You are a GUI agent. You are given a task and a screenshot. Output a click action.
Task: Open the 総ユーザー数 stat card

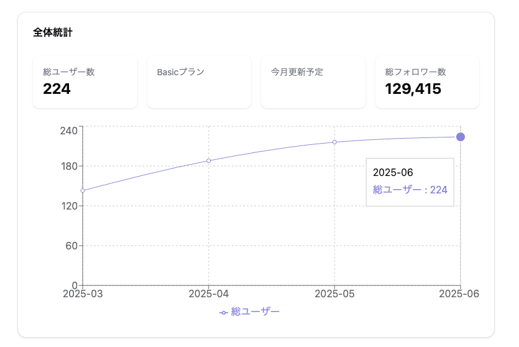pos(85,81)
